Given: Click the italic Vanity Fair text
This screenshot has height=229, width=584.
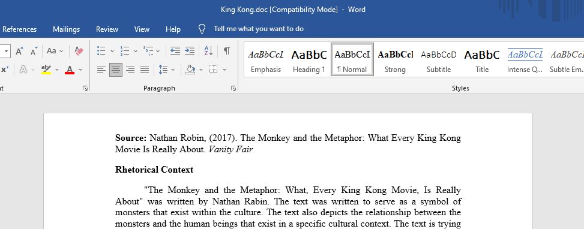Looking at the screenshot, I should 230,150.
